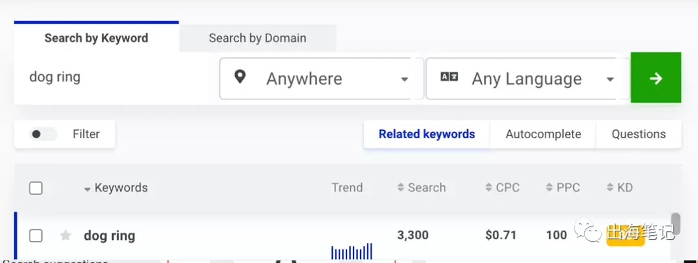Sort by CPC column arrows
Screen dimensions: 698x263
489,188
